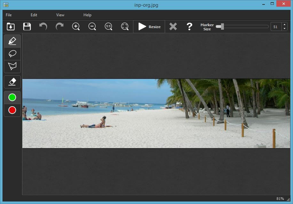
Task: Fit the image to the window
Action: [x=125, y=26]
